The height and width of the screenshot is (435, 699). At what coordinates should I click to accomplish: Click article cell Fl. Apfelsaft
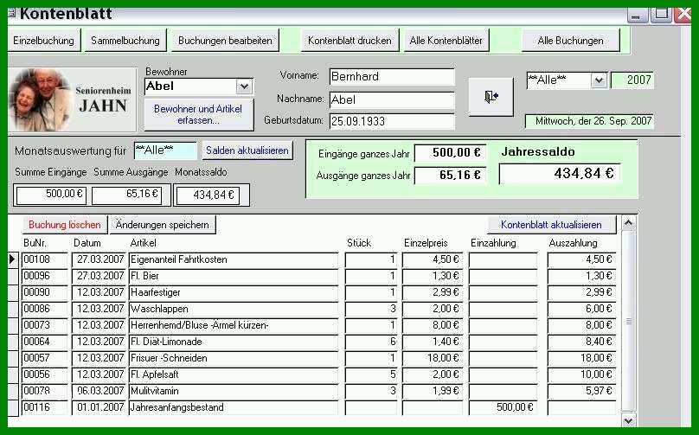(x=234, y=374)
